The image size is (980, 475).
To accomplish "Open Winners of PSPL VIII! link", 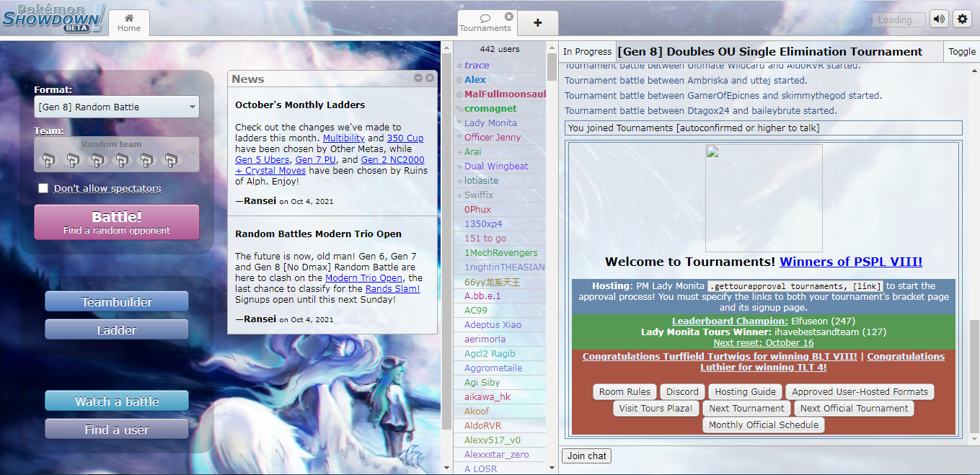I will (851, 262).
